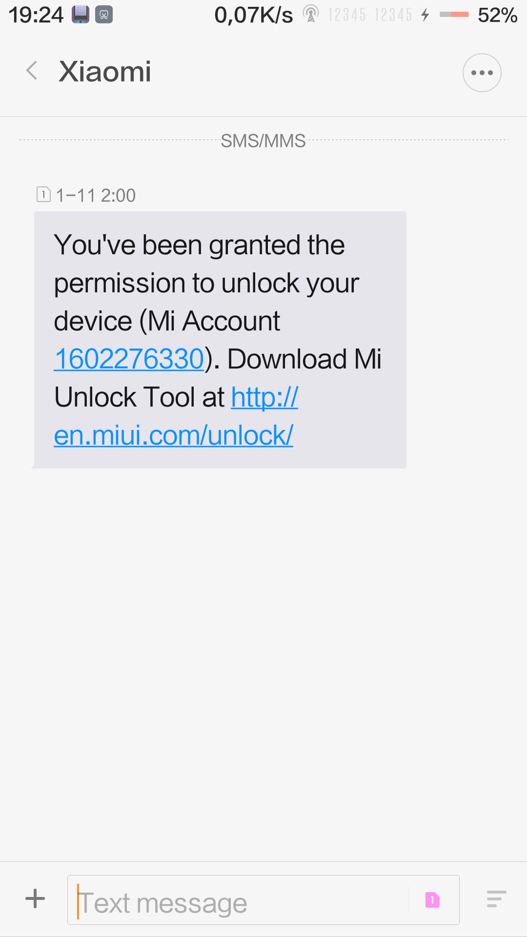Tap the SIM card icon beside 1-11 2:00
Screen dimensions: 527x937
pyautogui.click(x=43, y=195)
